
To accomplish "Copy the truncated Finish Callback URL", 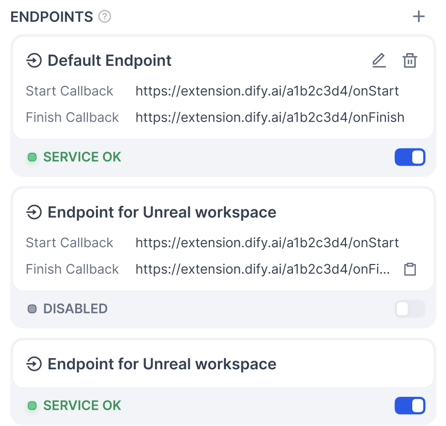I will coord(410,269).
